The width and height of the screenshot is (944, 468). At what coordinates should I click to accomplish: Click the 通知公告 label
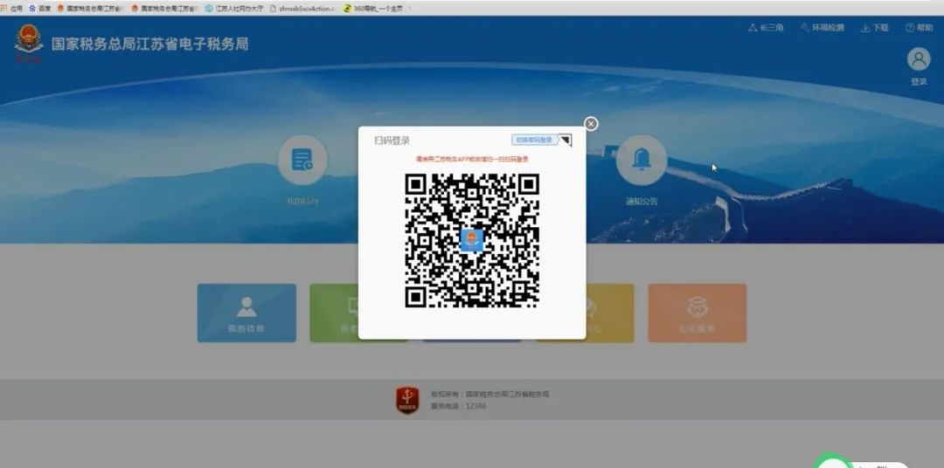point(642,202)
